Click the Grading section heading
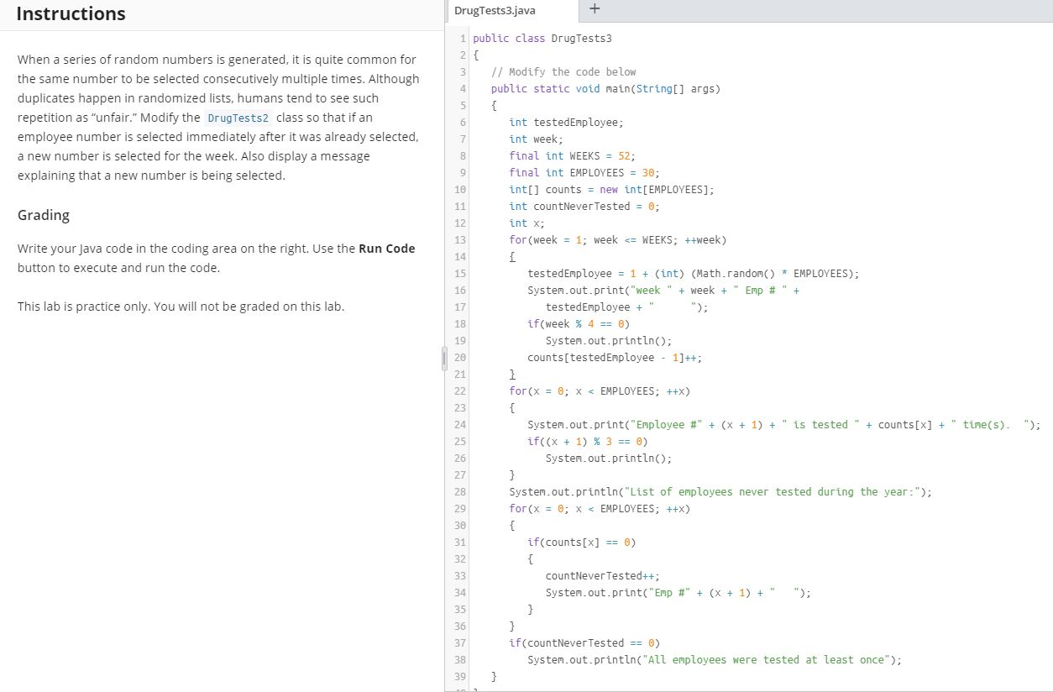Image resolution: width=1053 pixels, height=692 pixels. coord(43,215)
